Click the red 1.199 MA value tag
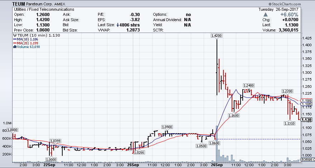The height and width of the screenshot is (168, 315). [307, 100]
